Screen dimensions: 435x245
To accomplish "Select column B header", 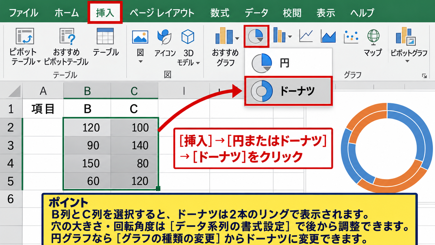I will coord(87,91).
